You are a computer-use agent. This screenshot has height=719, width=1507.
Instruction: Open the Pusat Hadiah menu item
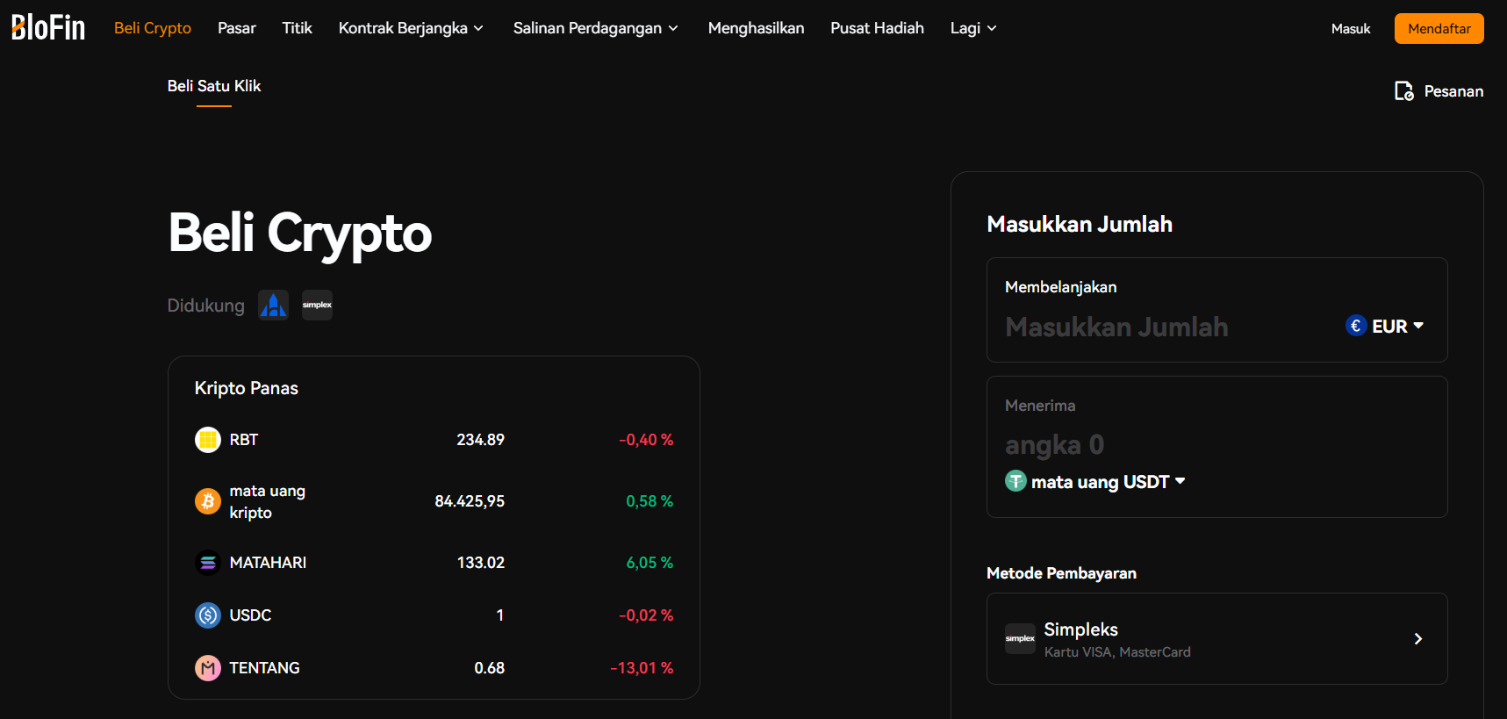(x=877, y=28)
